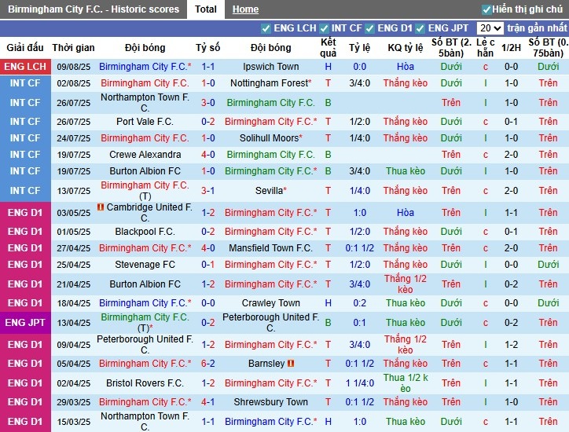Open Mansfield Town F.C. team link
Viewport: 569px width, 432px height.
(x=270, y=248)
